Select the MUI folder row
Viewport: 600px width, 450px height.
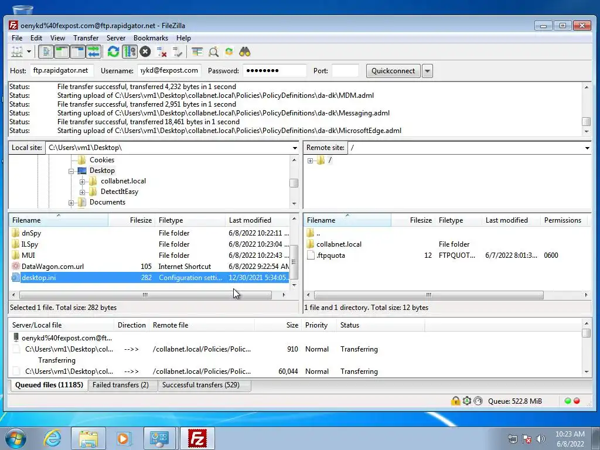pos(149,255)
